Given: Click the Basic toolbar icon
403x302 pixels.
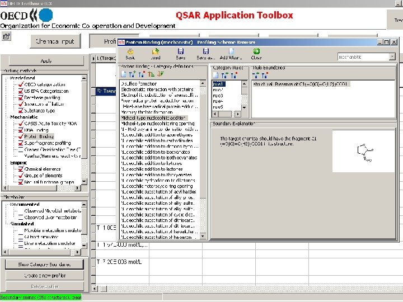Looking at the screenshot, I should pyautogui.click(x=130, y=54).
